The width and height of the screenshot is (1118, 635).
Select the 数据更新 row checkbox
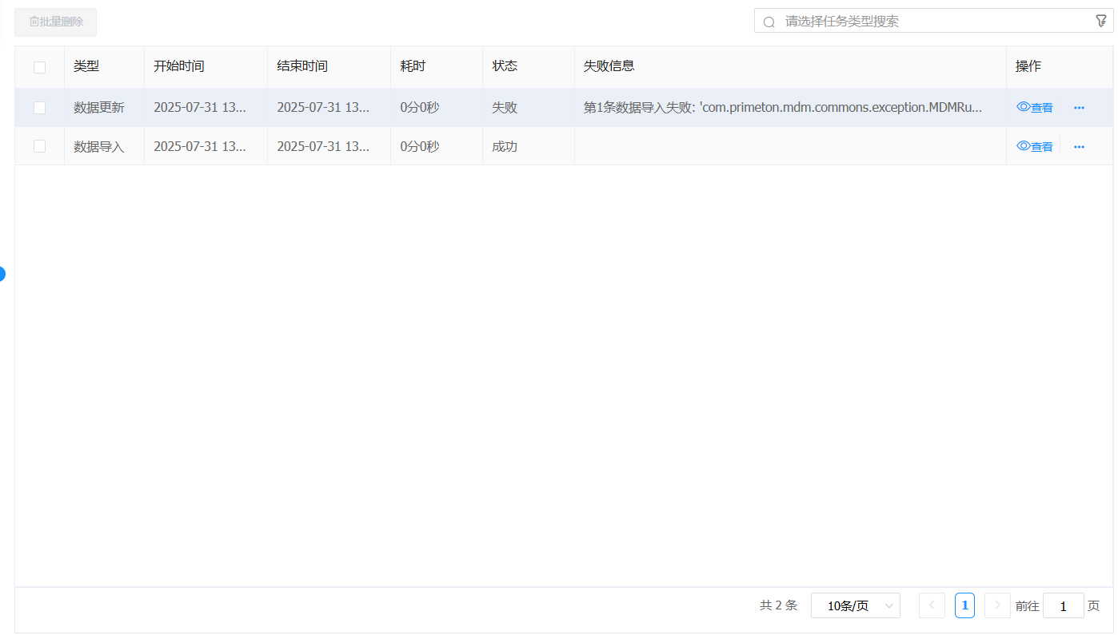(x=39, y=108)
